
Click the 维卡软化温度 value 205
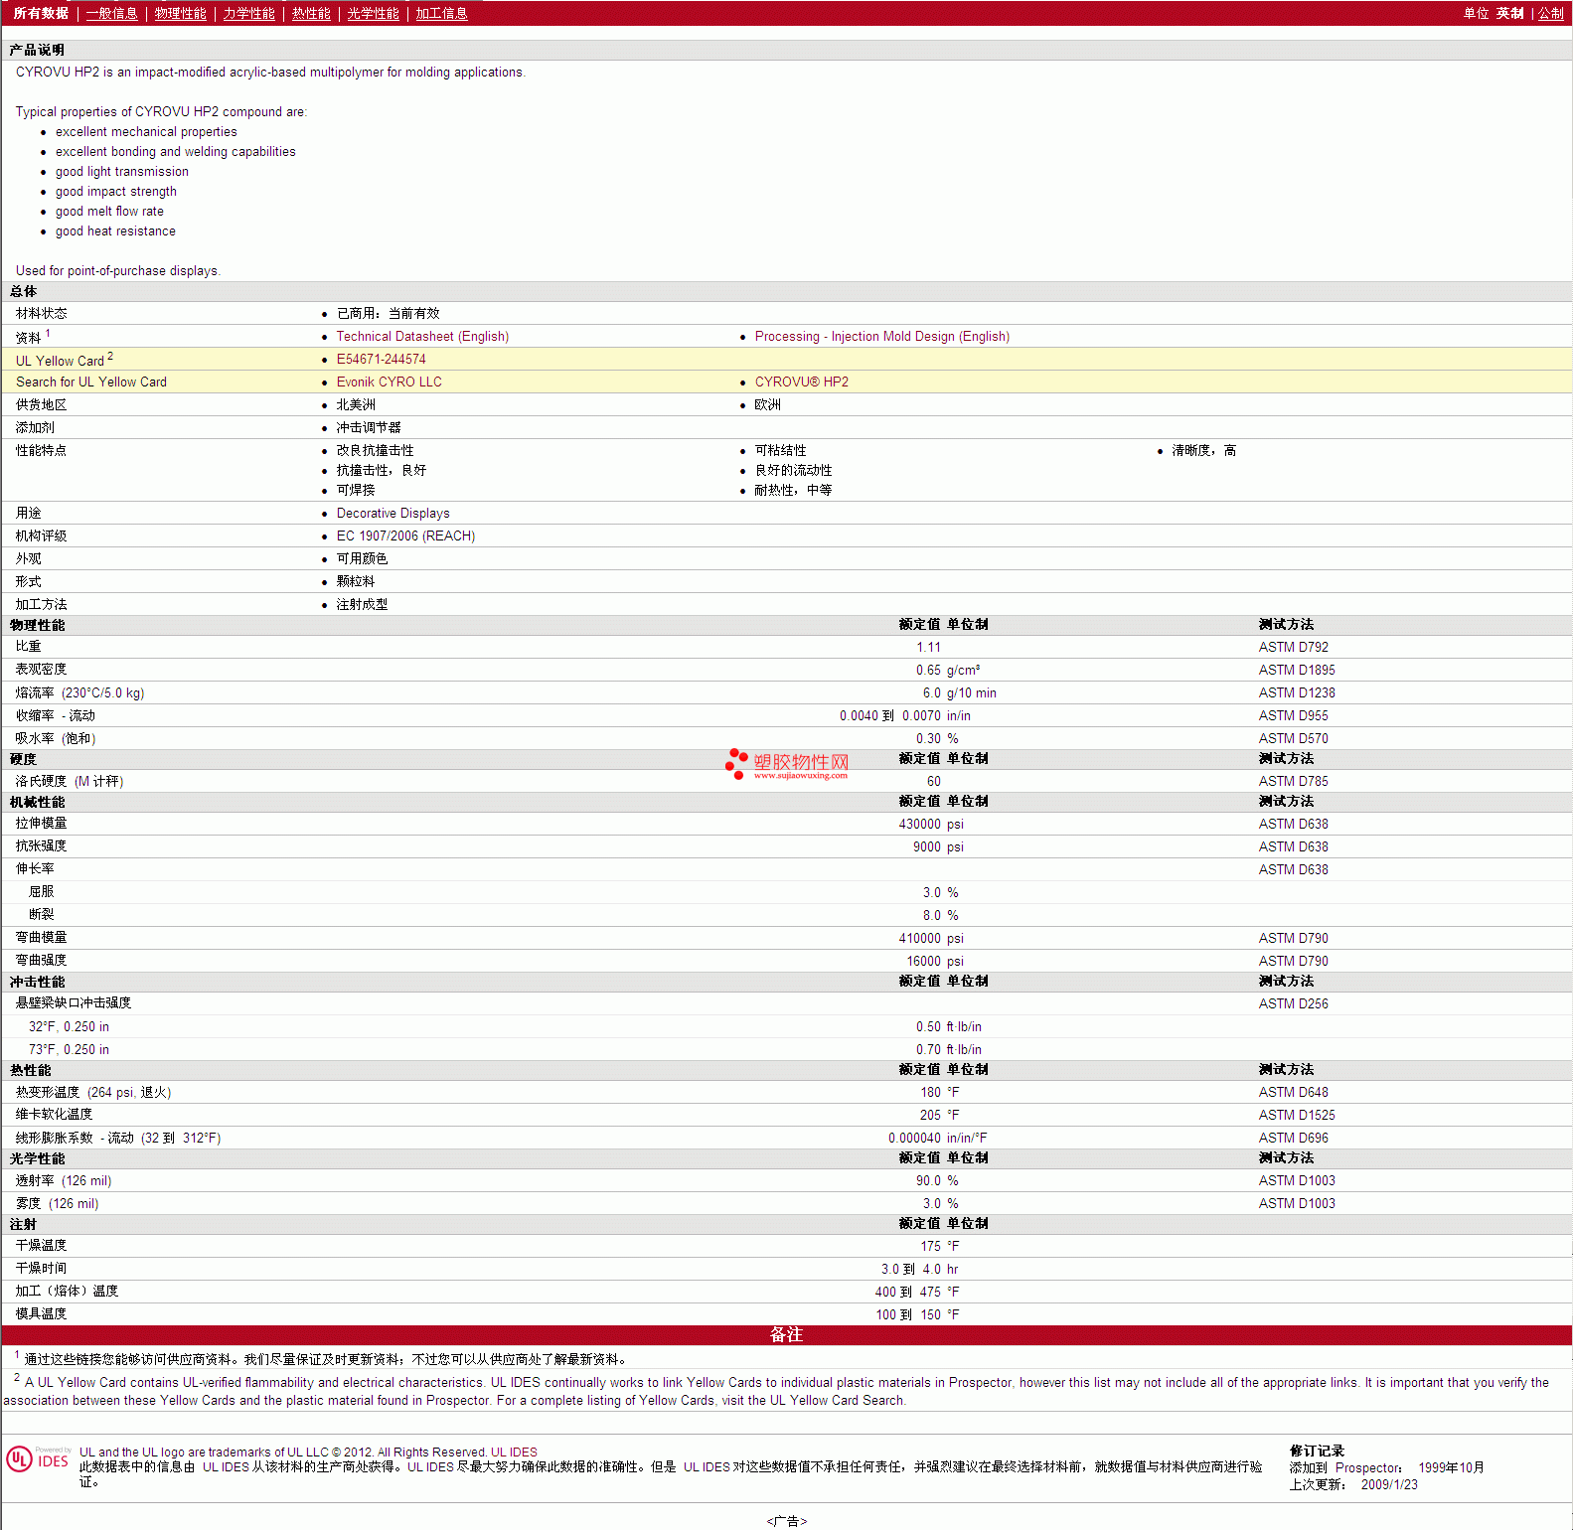930,1116
